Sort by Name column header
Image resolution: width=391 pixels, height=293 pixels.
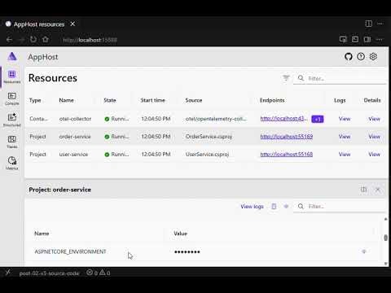[x=66, y=100]
